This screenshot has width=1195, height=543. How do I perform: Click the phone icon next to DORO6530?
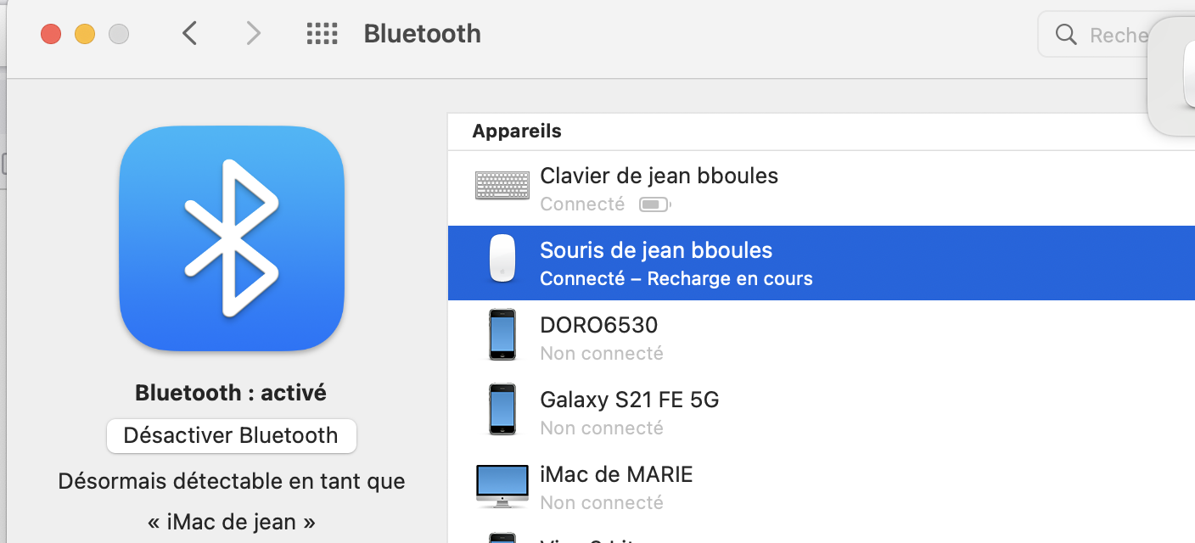(502, 334)
